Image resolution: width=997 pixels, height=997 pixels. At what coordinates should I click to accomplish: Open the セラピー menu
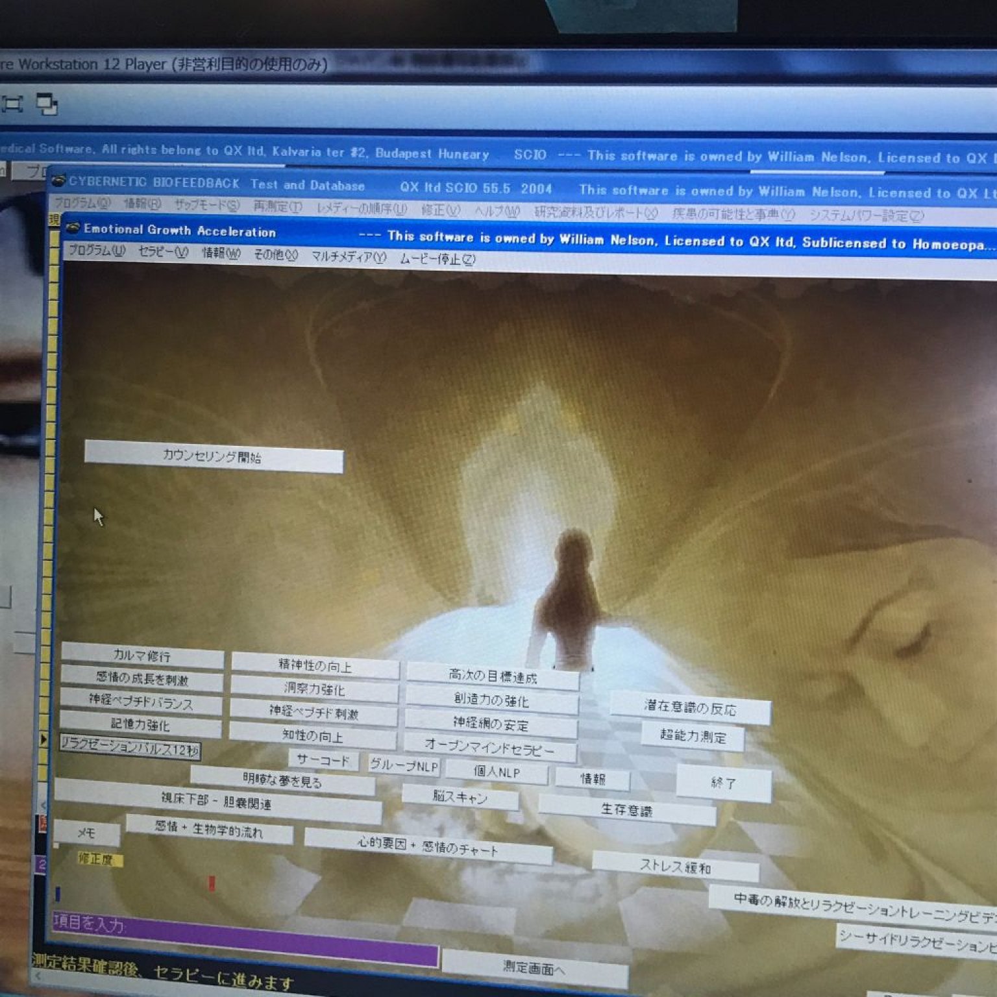[x=163, y=252]
